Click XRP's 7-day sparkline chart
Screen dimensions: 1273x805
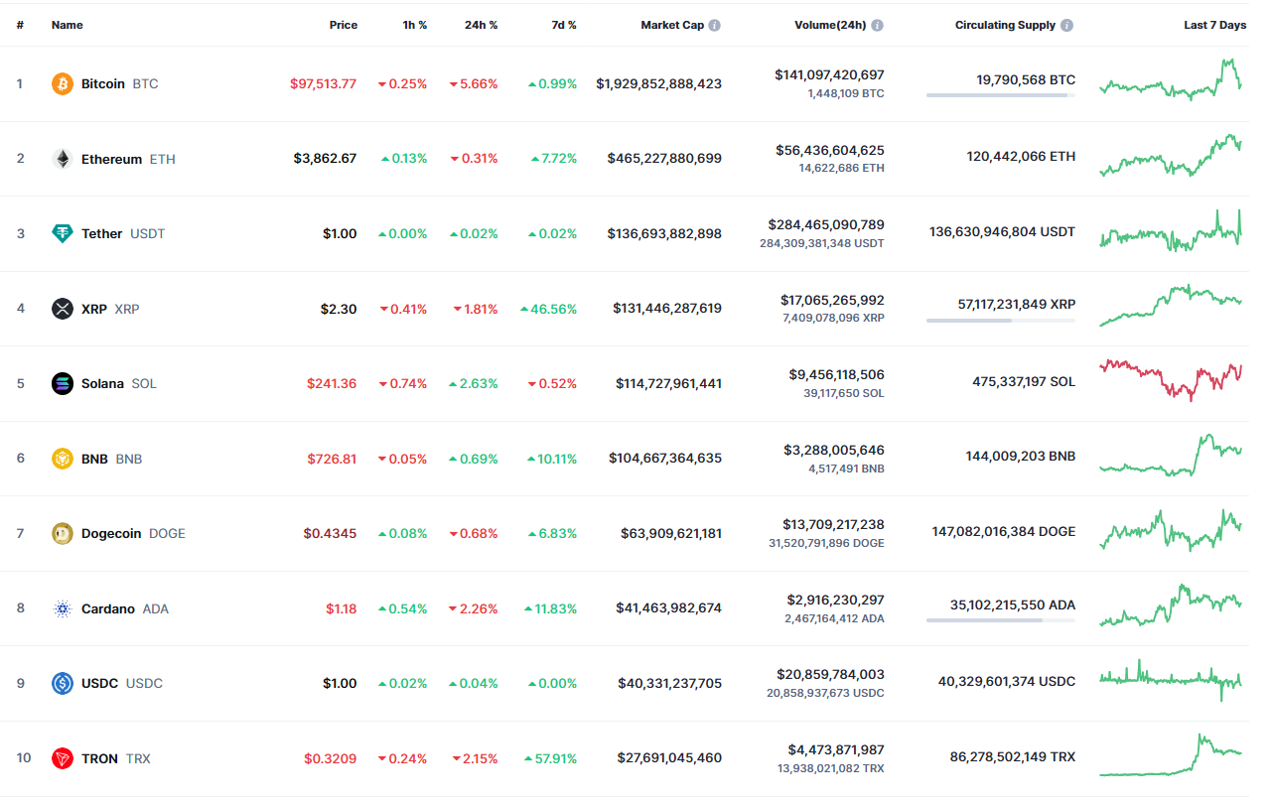coord(1170,306)
